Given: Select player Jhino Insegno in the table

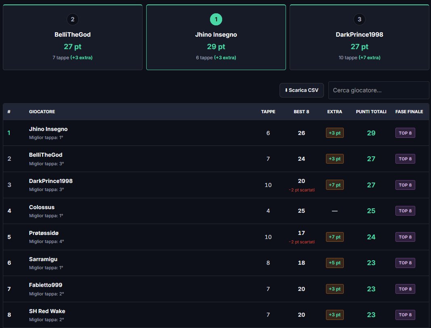Looking at the screenshot, I should (x=48, y=129).
